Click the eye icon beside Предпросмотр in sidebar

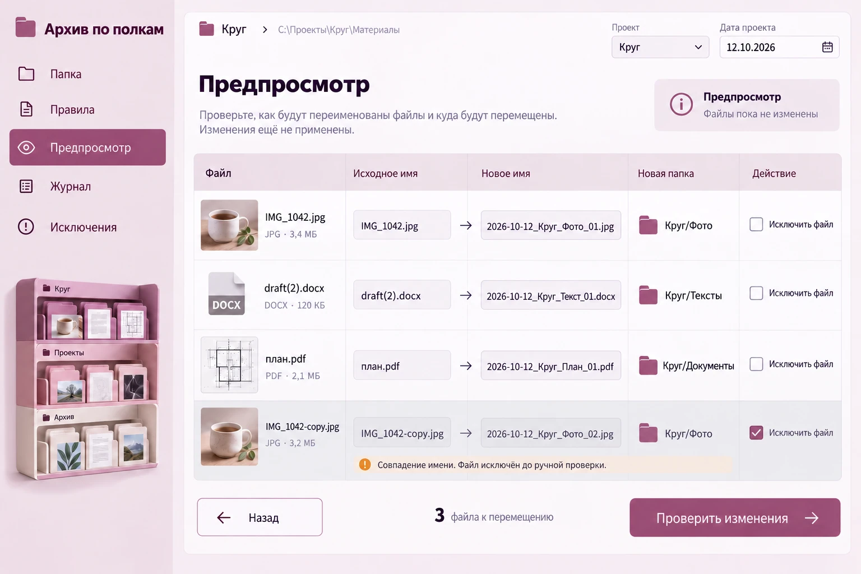(x=26, y=147)
